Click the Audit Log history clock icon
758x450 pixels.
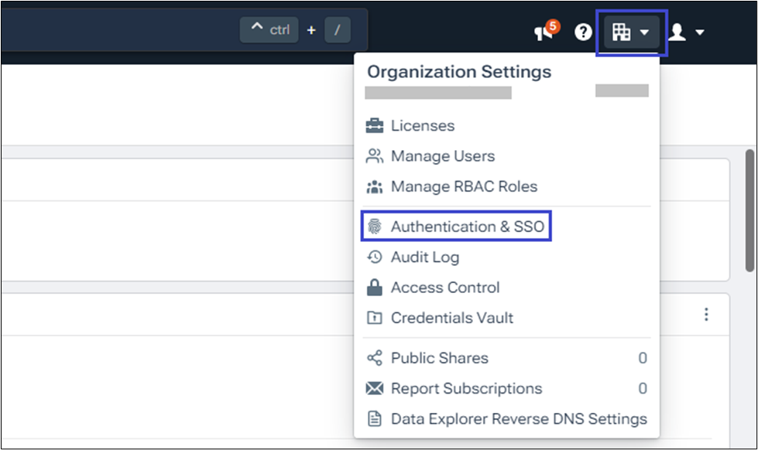pos(375,257)
